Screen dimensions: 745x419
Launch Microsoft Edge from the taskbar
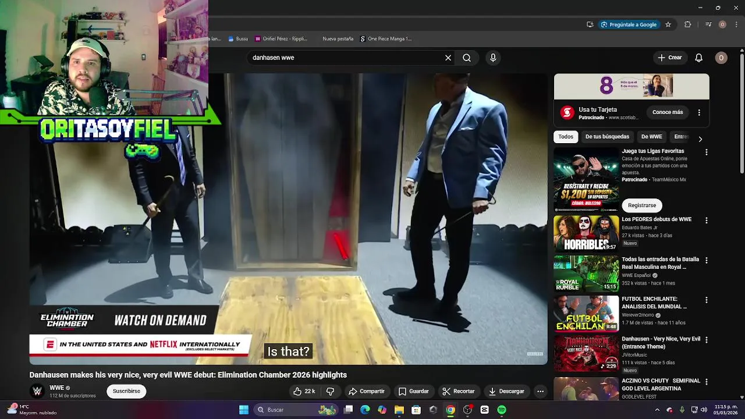click(365, 410)
